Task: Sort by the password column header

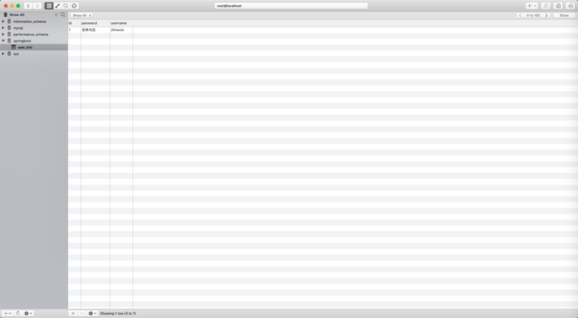Action: [95, 23]
